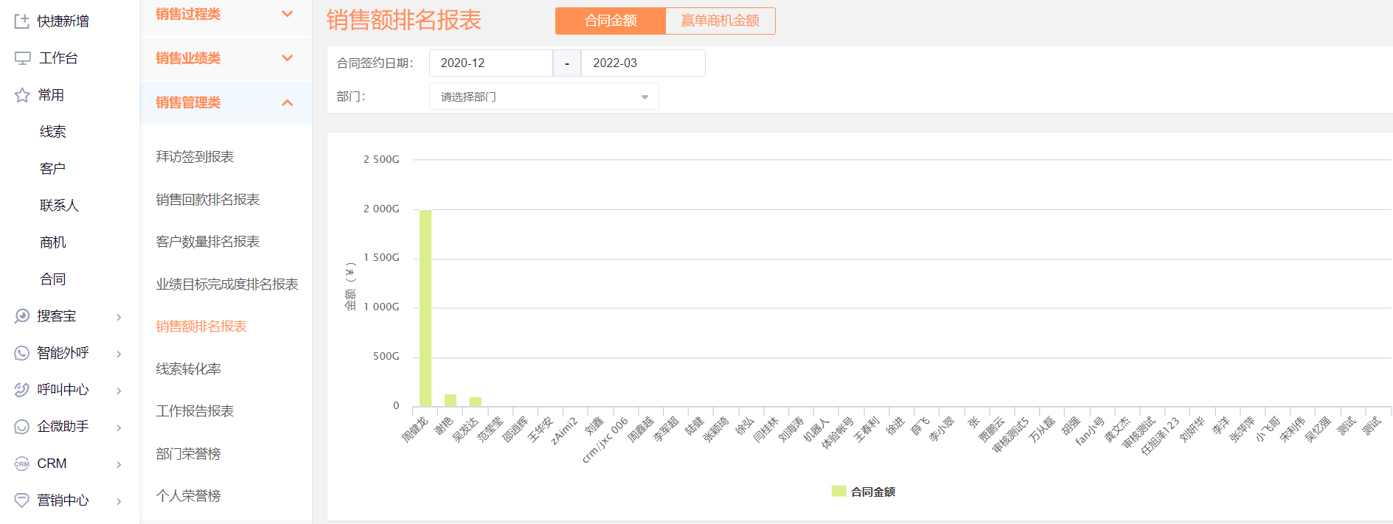Open the 呼叫中心 call icon

[22, 390]
